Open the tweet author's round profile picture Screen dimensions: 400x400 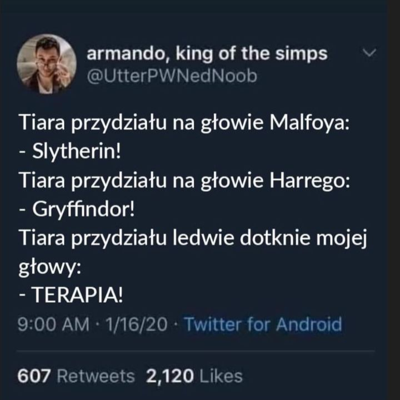tap(47, 64)
